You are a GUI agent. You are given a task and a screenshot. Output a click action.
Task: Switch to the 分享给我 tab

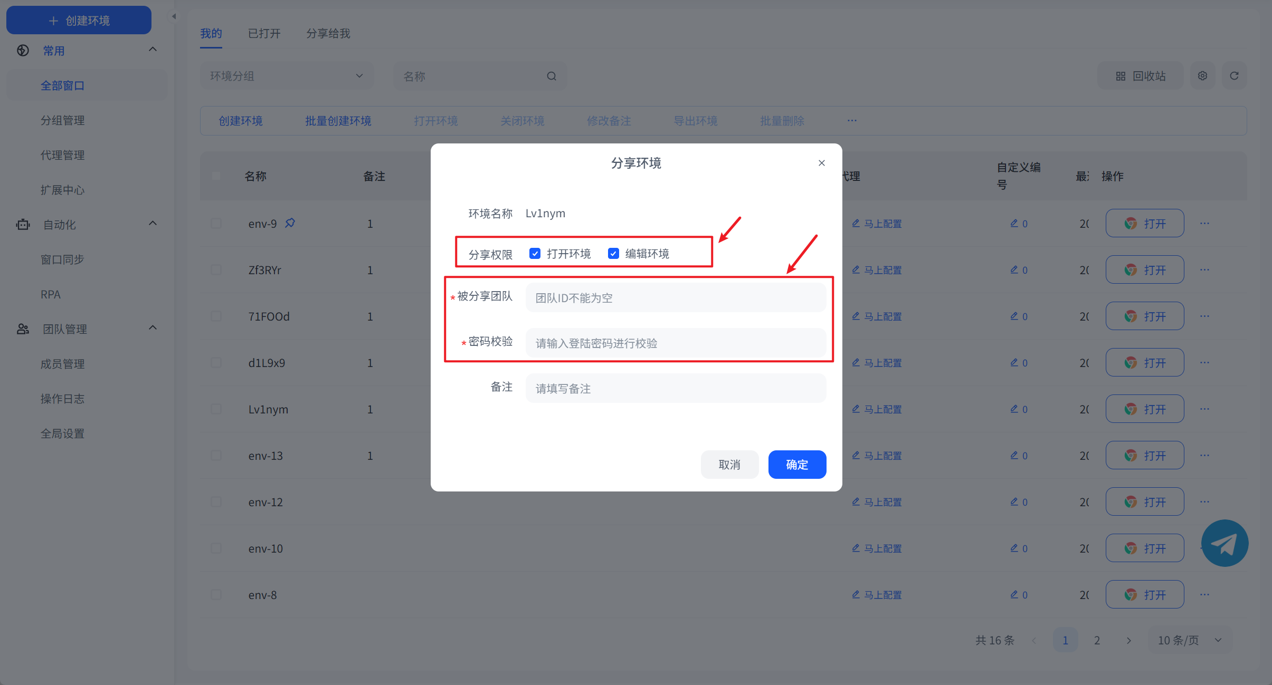pyautogui.click(x=328, y=34)
